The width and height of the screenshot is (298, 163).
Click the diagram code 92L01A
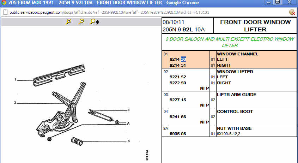[x=147, y=155]
